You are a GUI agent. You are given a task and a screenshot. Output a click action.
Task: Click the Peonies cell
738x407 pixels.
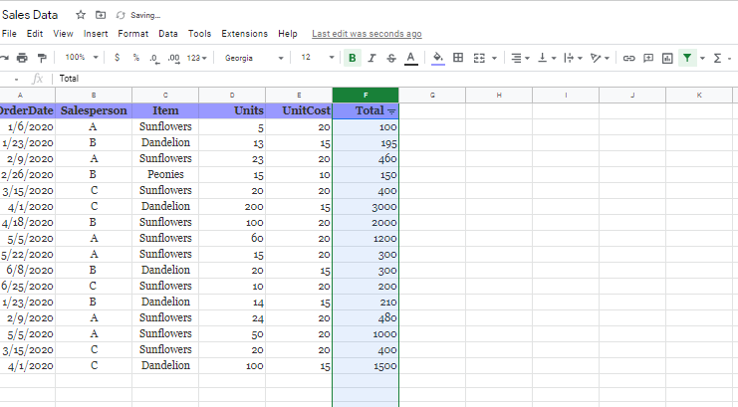point(165,174)
